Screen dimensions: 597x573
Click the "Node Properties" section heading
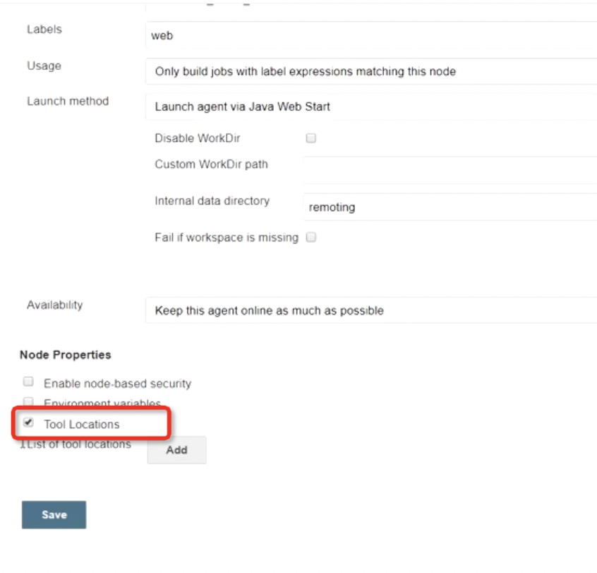click(66, 354)
